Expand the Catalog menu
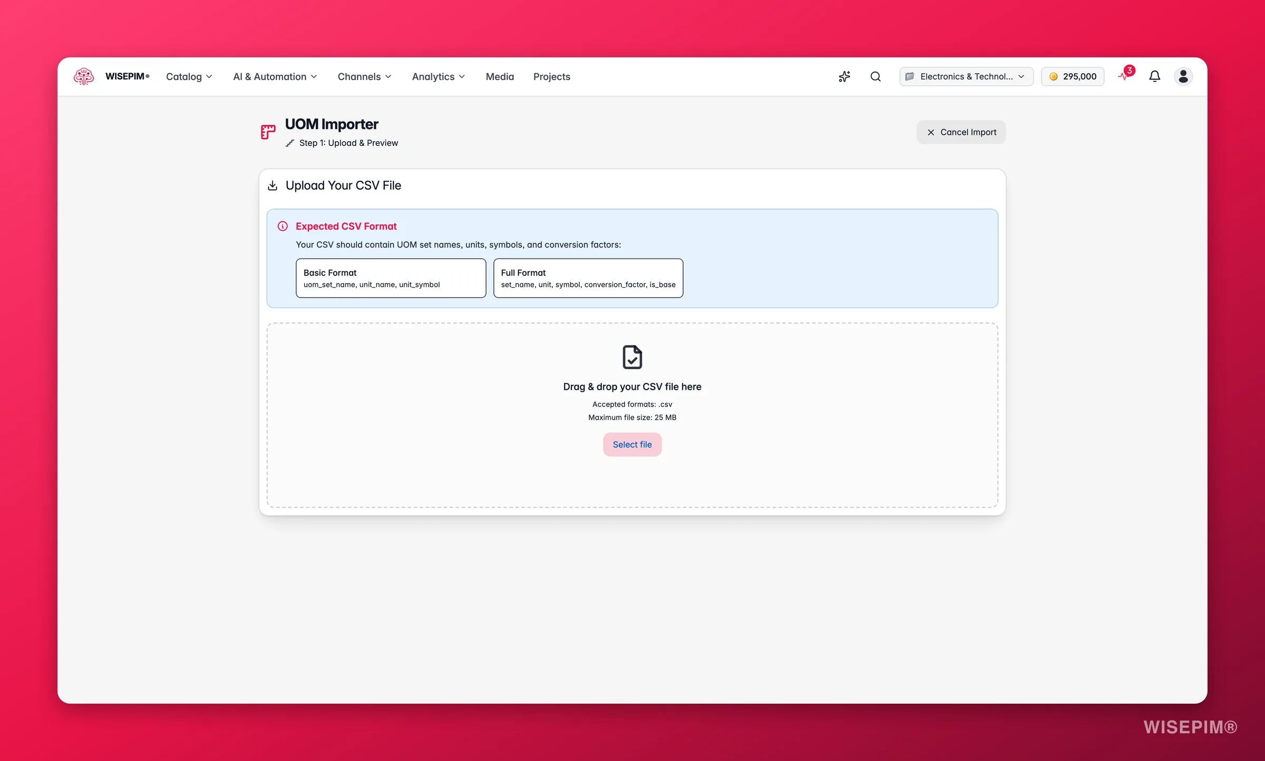This screenshot has height=761, width=1265. coord(189,76)
